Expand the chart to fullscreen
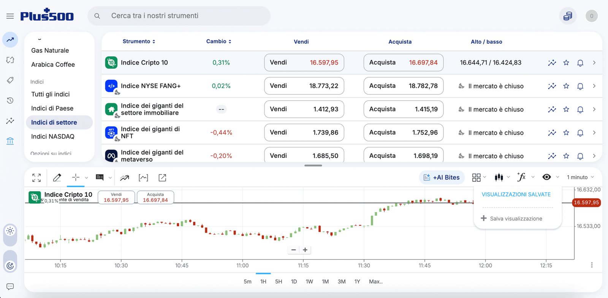608x298 pixels. (x=36, y=178)
